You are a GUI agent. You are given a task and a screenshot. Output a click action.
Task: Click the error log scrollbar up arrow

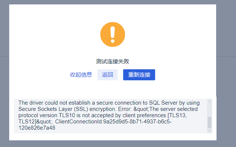click(210, 101)
